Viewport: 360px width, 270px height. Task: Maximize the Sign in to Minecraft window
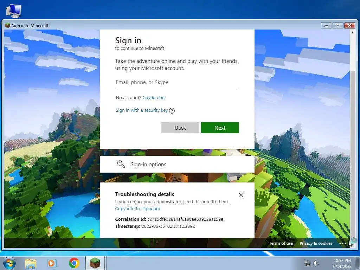point(338,25)
